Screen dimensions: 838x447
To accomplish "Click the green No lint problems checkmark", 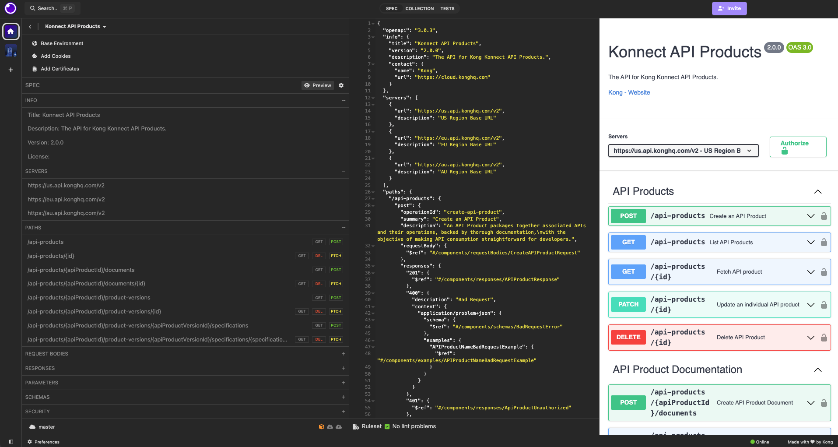I will pyautogui.click(x=387, y=426).
